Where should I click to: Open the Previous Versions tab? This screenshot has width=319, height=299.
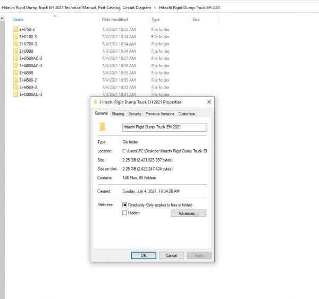(160, 114)
